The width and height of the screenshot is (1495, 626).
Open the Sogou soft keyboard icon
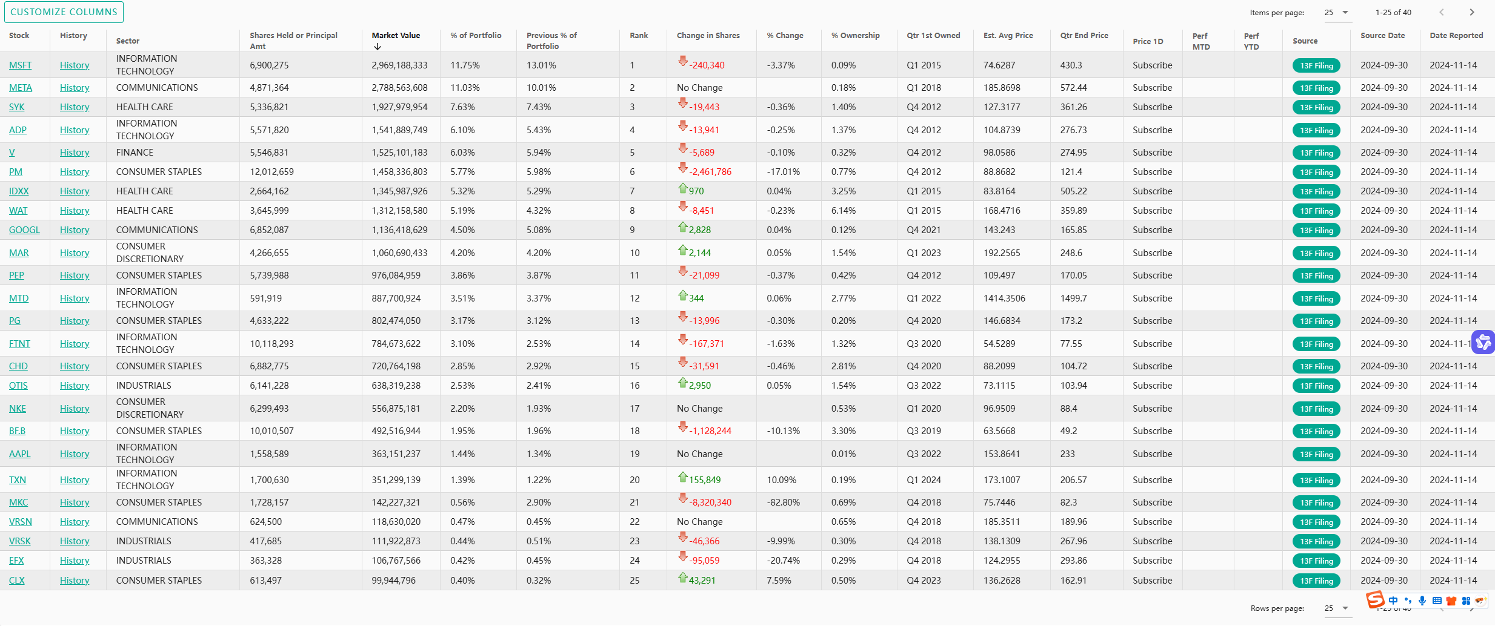click(x=1437, y=601)
